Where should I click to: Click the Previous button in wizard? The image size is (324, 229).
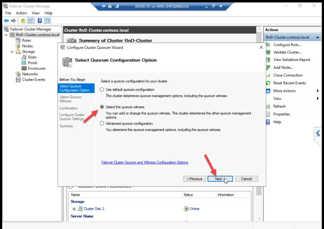pyautogui.click(x=194, y=179)
